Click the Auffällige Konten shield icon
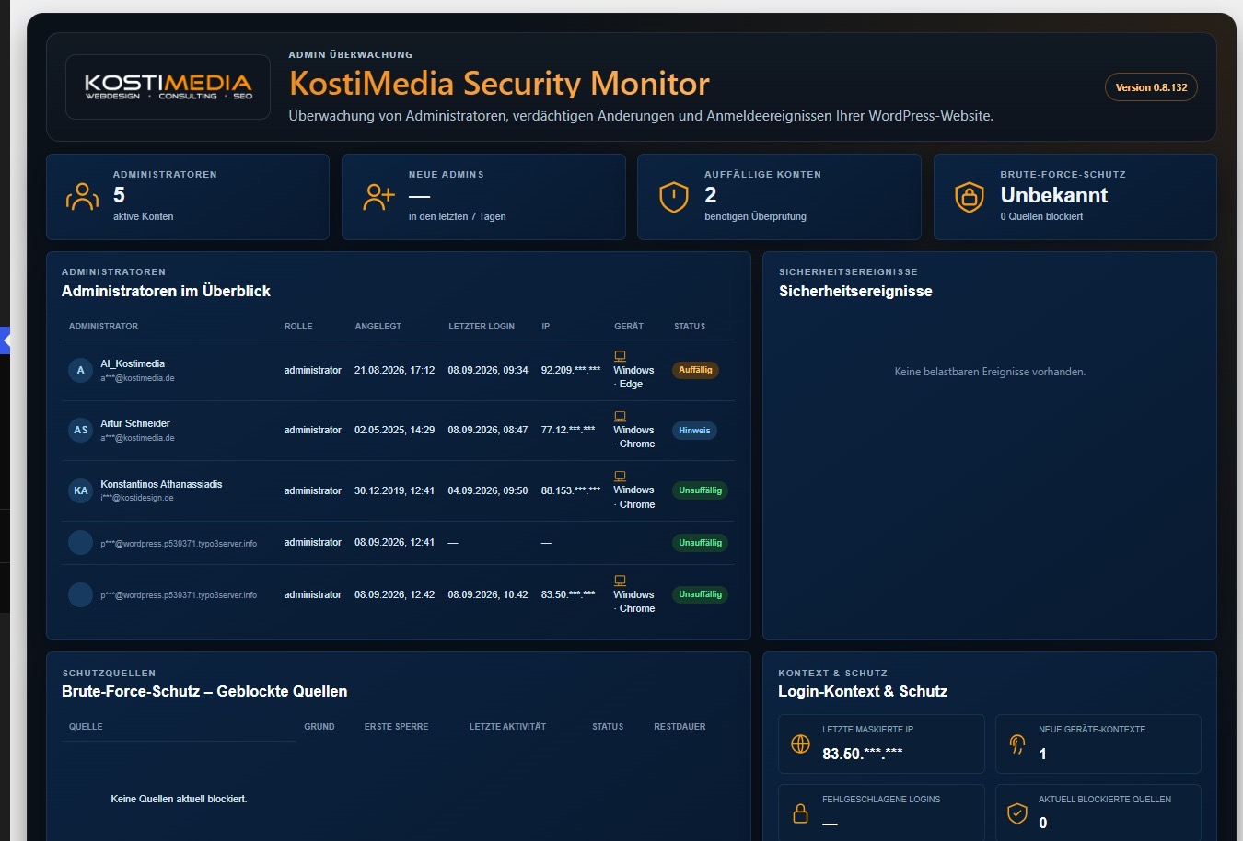 [x=674, y=197]
